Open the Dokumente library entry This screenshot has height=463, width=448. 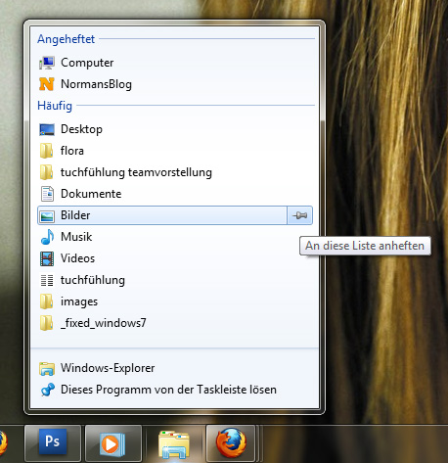point(175,194)
